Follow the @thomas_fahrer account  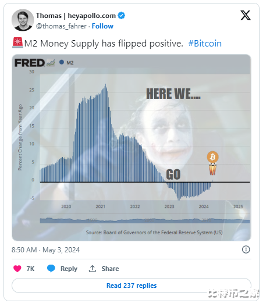pyautogui.click(x=102, y=26)
